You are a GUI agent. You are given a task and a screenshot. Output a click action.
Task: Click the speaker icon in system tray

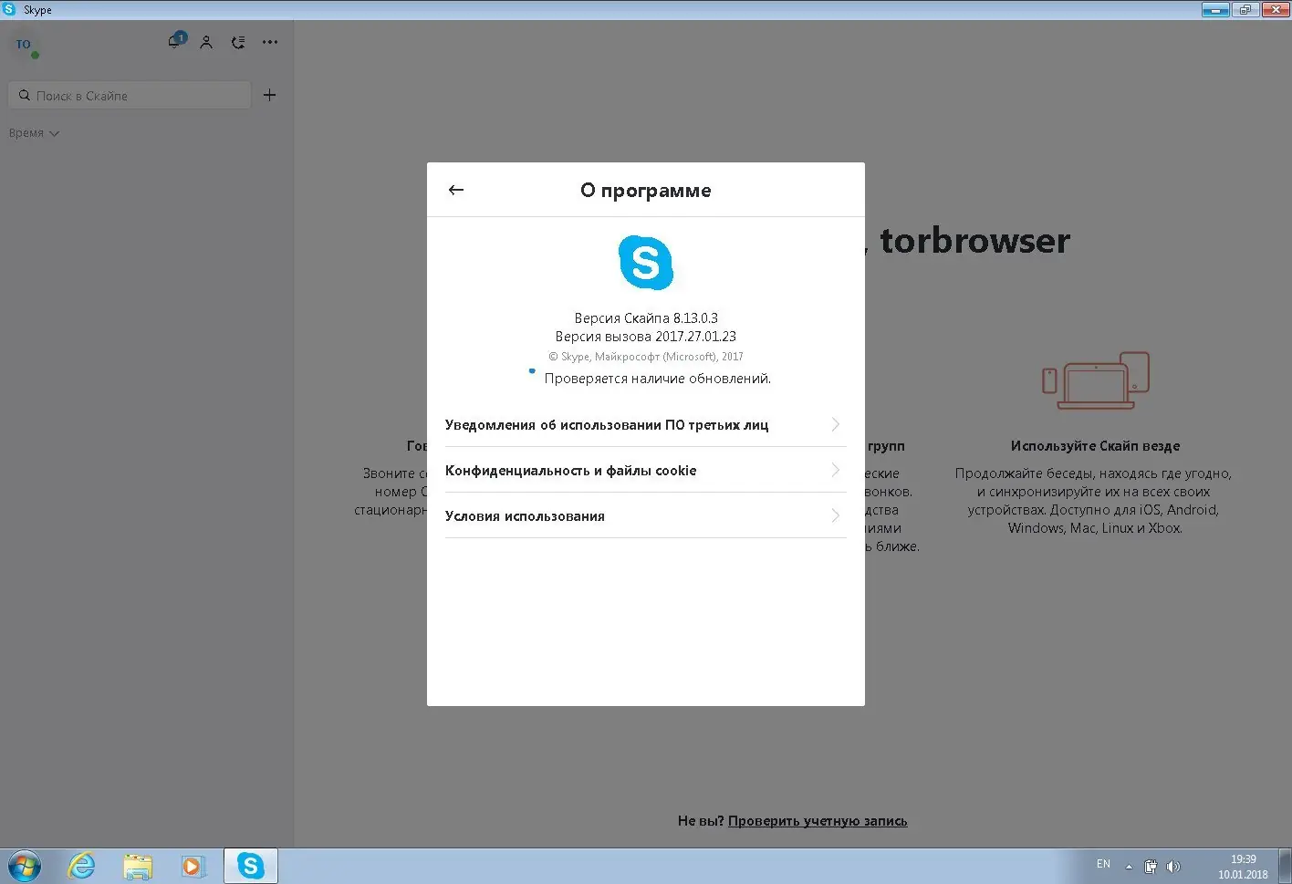point(1174,865)
